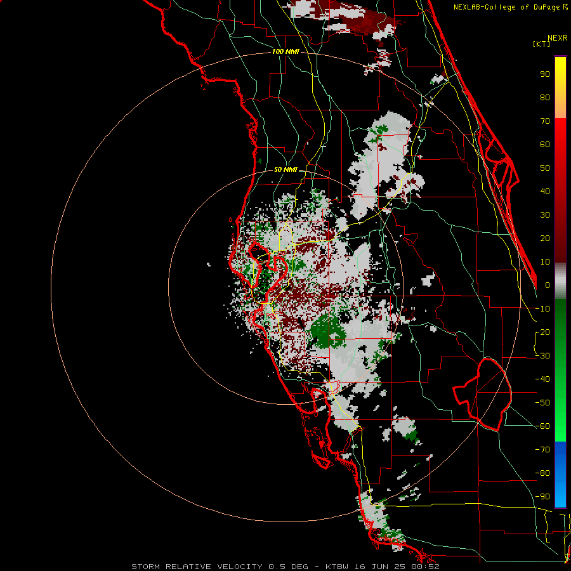Click the -90 scale label
Screen dimensions: 571x571
542,497
